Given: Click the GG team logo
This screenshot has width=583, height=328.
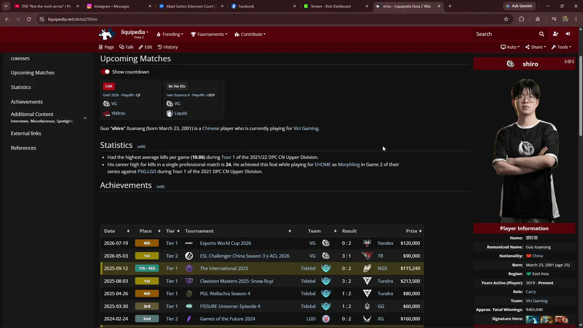Looking at the screenshot, I should pos(367,306).
